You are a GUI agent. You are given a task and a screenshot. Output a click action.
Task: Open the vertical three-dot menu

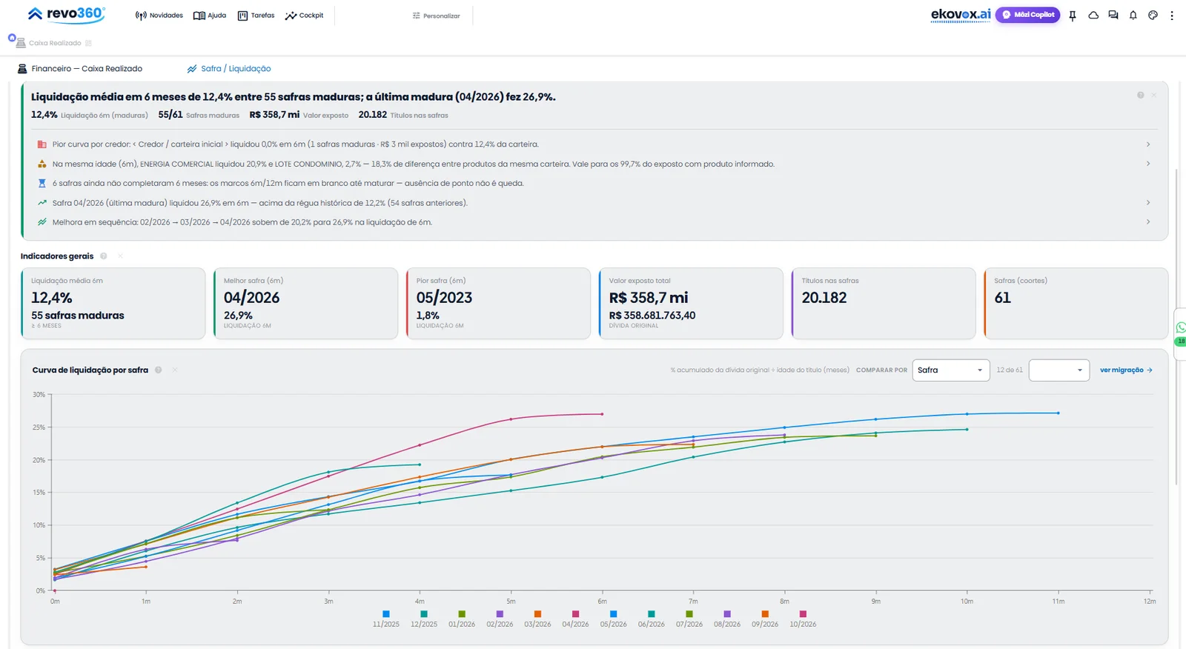tap(1172, 16)
